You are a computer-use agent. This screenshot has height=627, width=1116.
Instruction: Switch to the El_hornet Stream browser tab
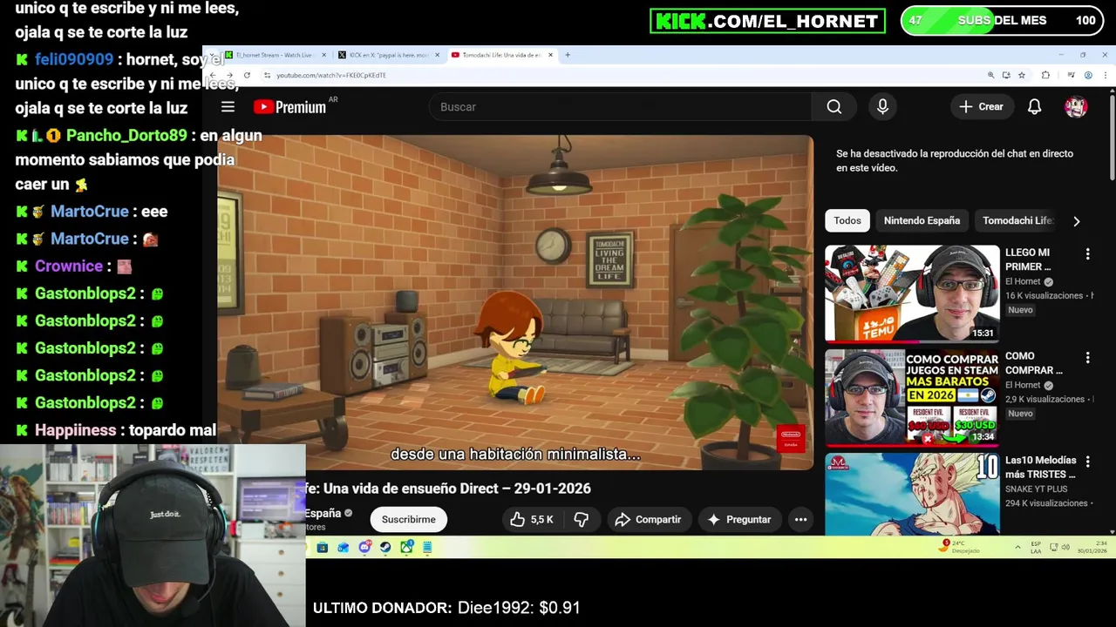click(x=276, y=55)
